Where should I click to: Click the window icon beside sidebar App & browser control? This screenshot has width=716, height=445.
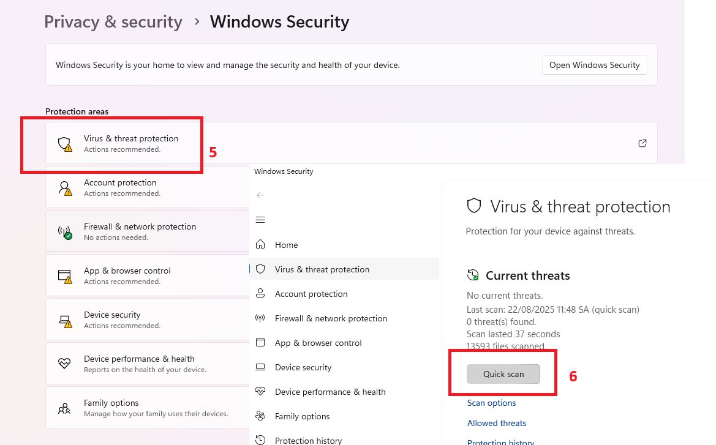pos(260,342)
